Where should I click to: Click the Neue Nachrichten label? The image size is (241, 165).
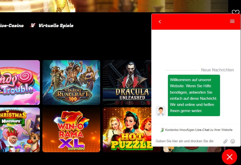coord(217,70)
